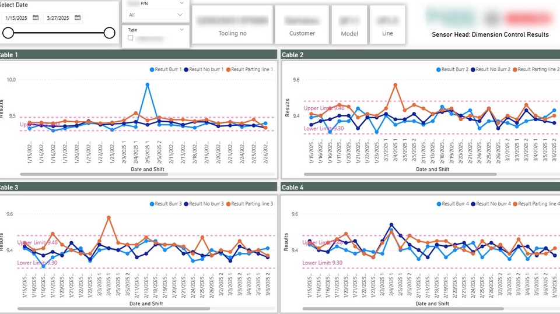
Task: Click the Result Burr 4 legend marker
Action: click(x=438, y=204)
